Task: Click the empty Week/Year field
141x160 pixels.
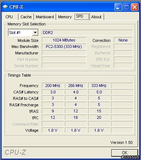Action: coord(123,66)
